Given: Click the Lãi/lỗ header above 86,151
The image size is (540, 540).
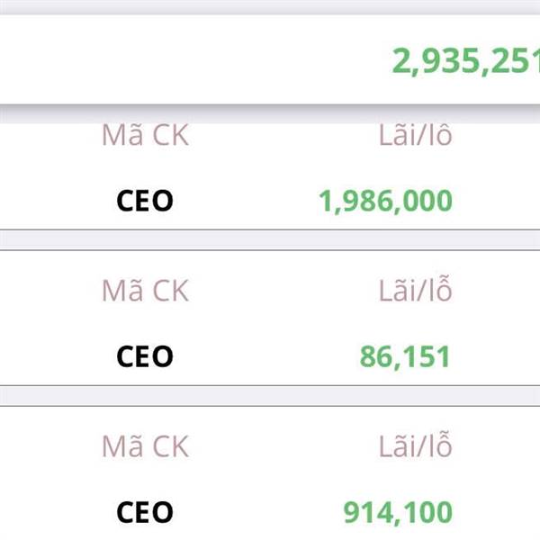Looking at the screenshot, I should (x=414, y=291).
